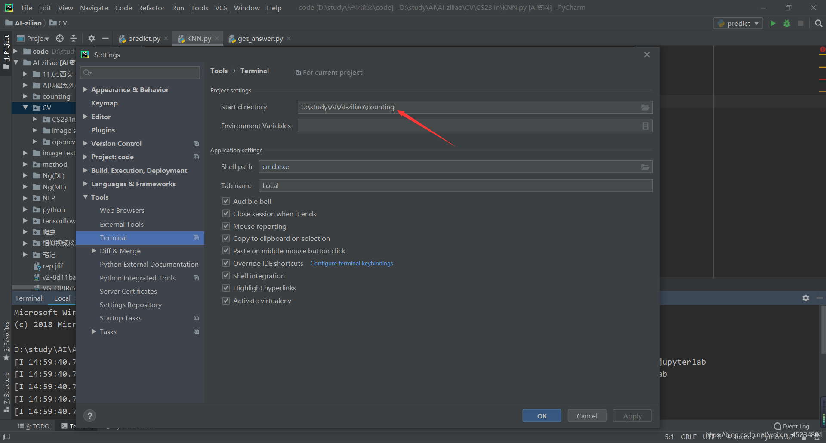Click the Apply button

[632, 416]
